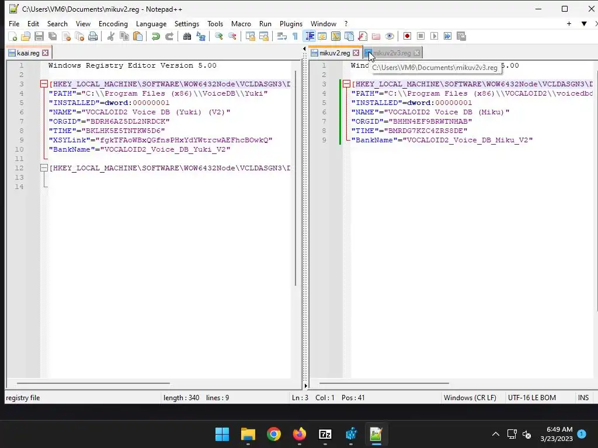The width and height of the screenshot is (598, 448).
Task: Click left pane horizontal scrollbar
Action: (93, 383)
